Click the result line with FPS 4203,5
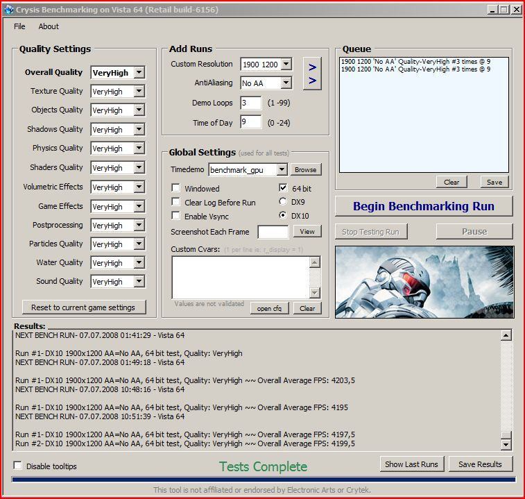525x499 pixels. coord(184,380)
